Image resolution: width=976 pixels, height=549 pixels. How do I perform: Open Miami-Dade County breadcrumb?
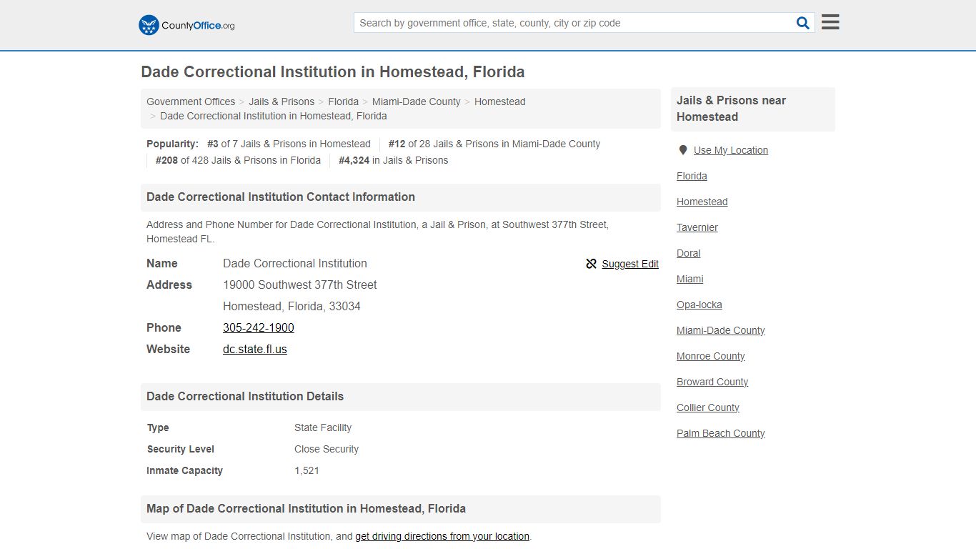coord(417,102)
